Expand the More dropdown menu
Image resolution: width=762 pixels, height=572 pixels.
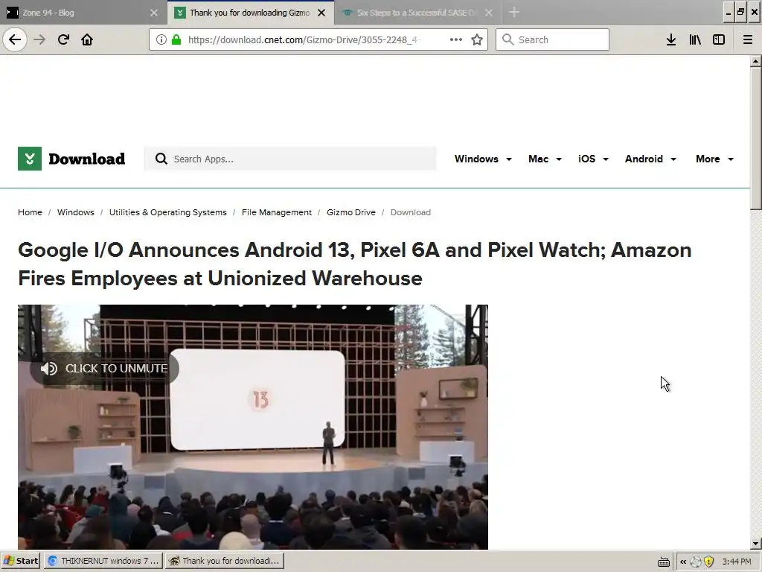click(x=714, y=159)
